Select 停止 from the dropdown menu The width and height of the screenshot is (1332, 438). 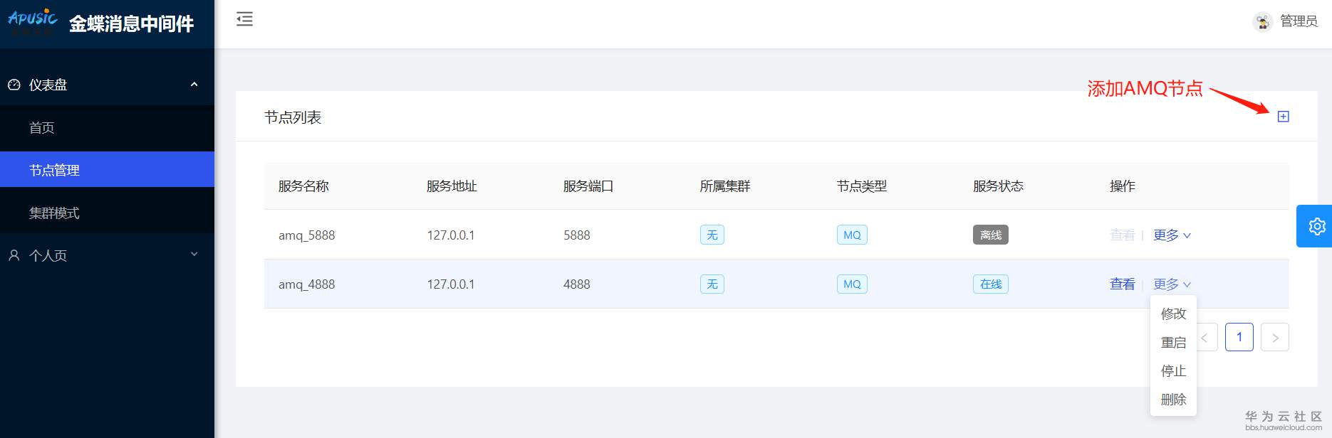point(1173,371)
